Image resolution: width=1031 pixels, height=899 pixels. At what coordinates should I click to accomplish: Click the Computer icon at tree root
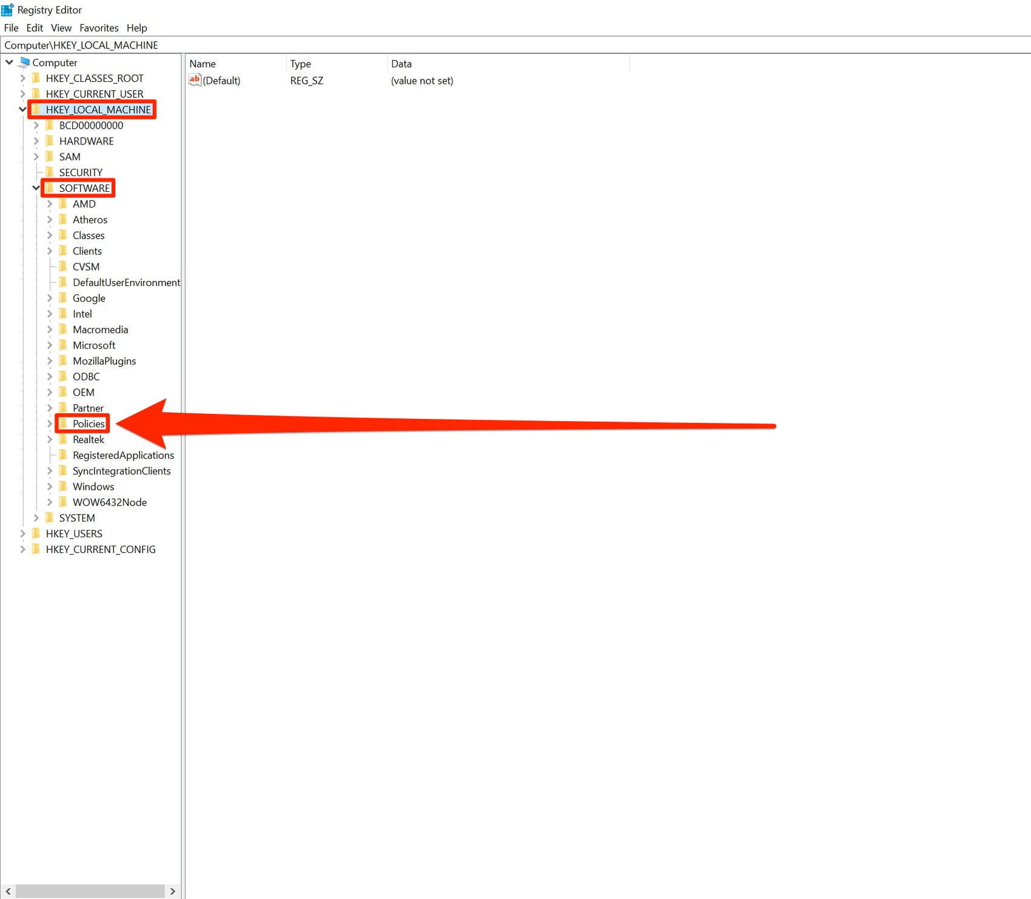(x=24, y=62)
